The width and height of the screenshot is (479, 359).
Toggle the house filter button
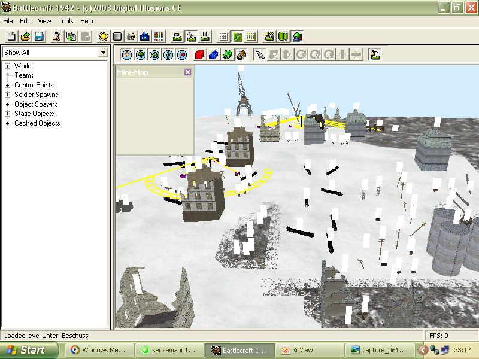coord(127,55)
